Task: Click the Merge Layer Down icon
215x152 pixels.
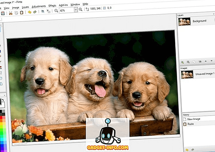Action: (x=200, y=61)
